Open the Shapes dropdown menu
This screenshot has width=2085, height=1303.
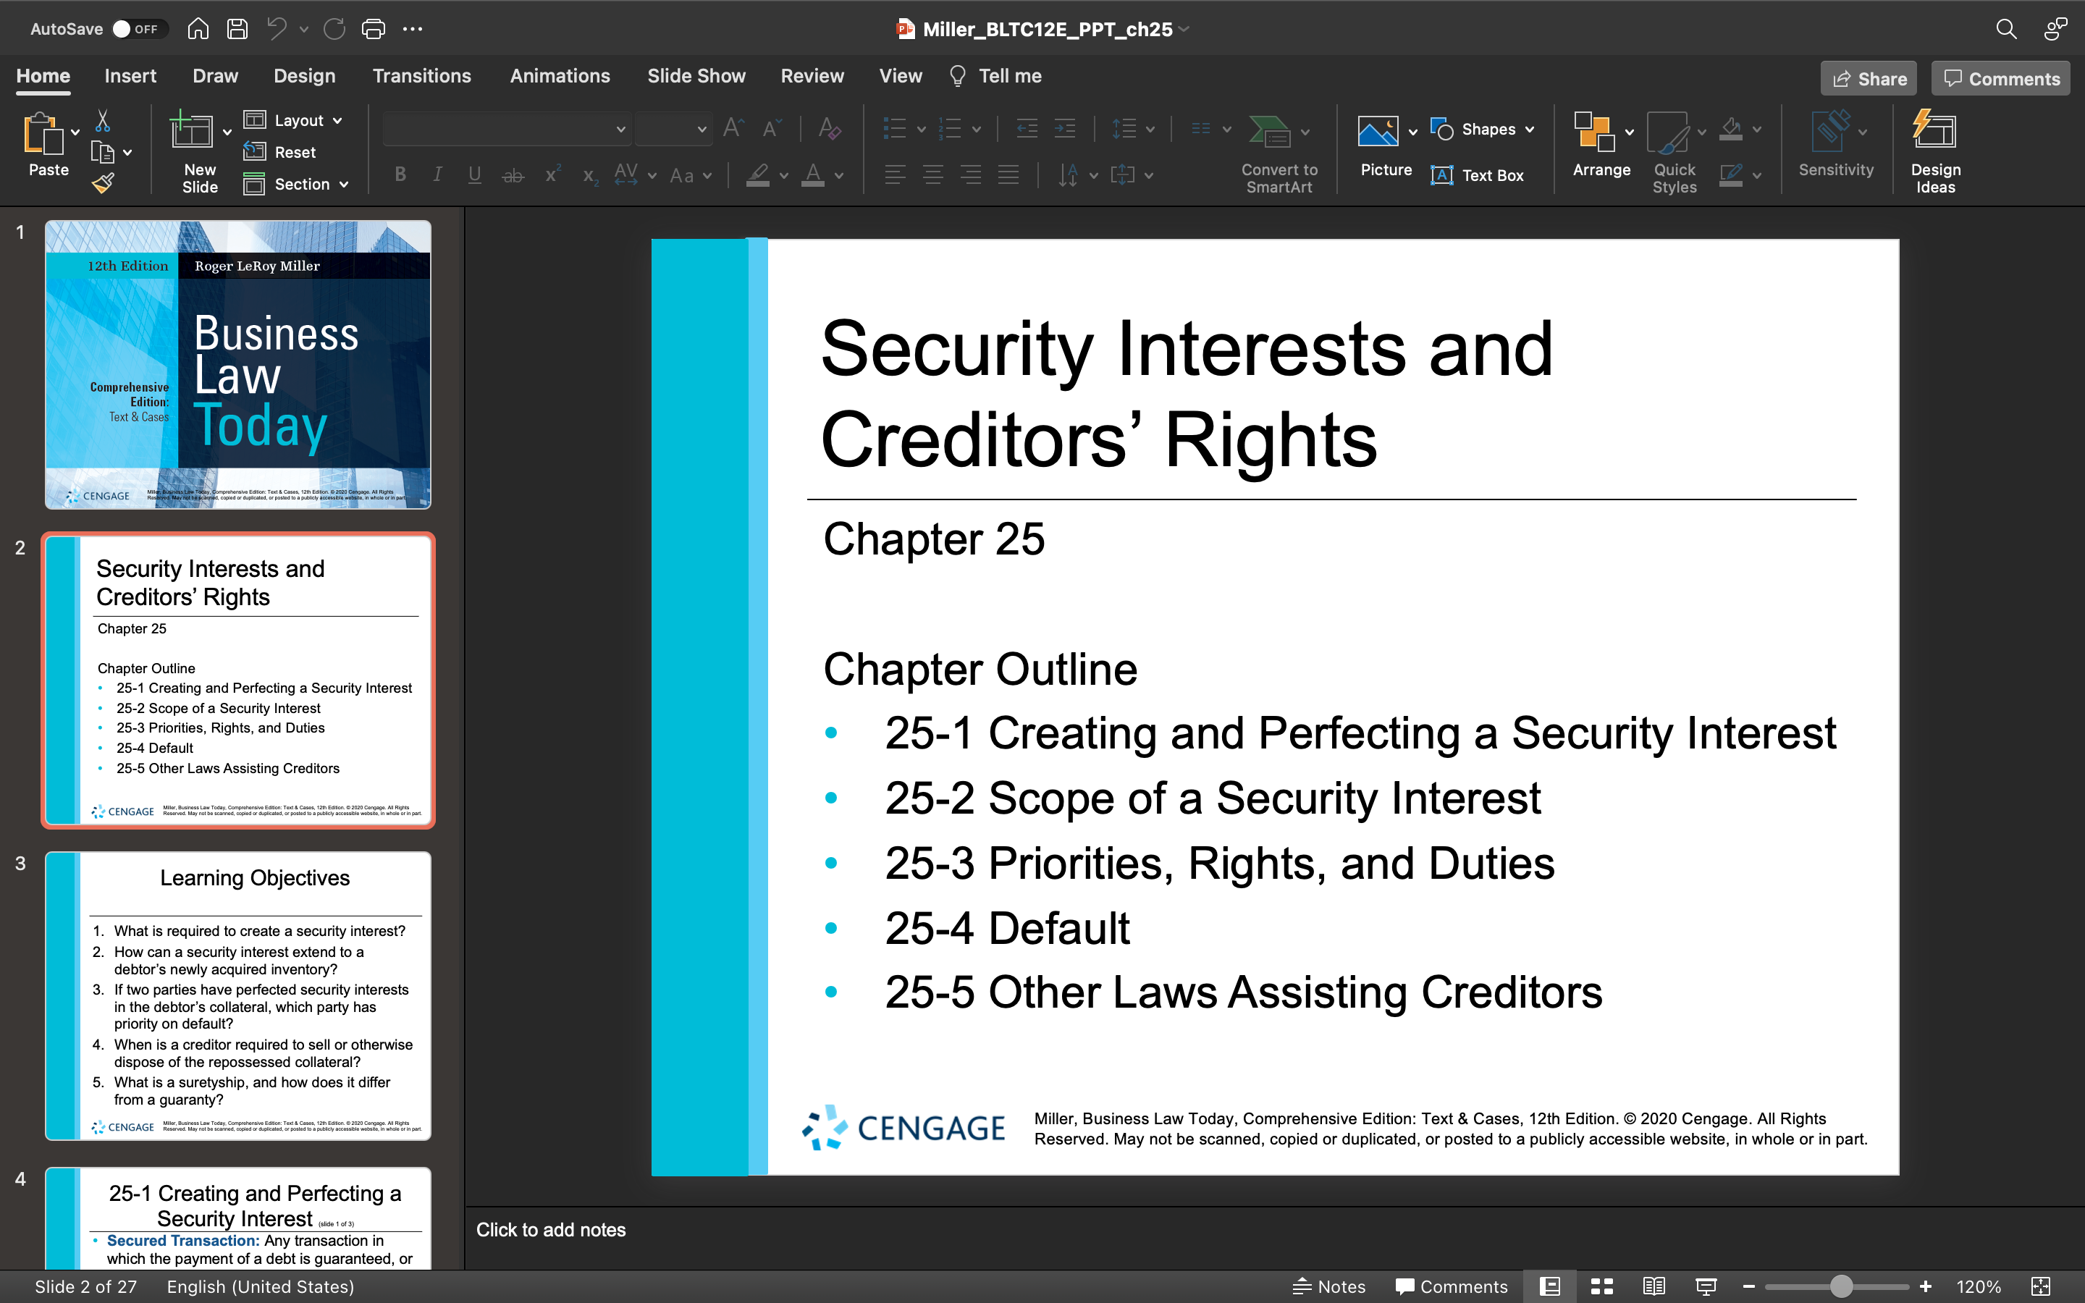tap(1482, 130)
